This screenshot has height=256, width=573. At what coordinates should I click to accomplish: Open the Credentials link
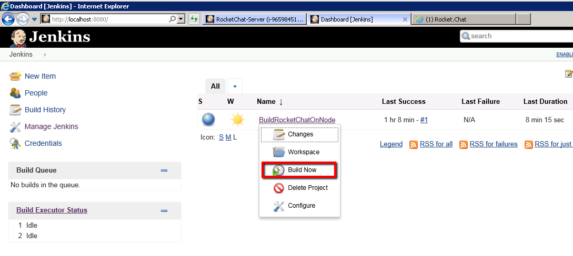44,143
